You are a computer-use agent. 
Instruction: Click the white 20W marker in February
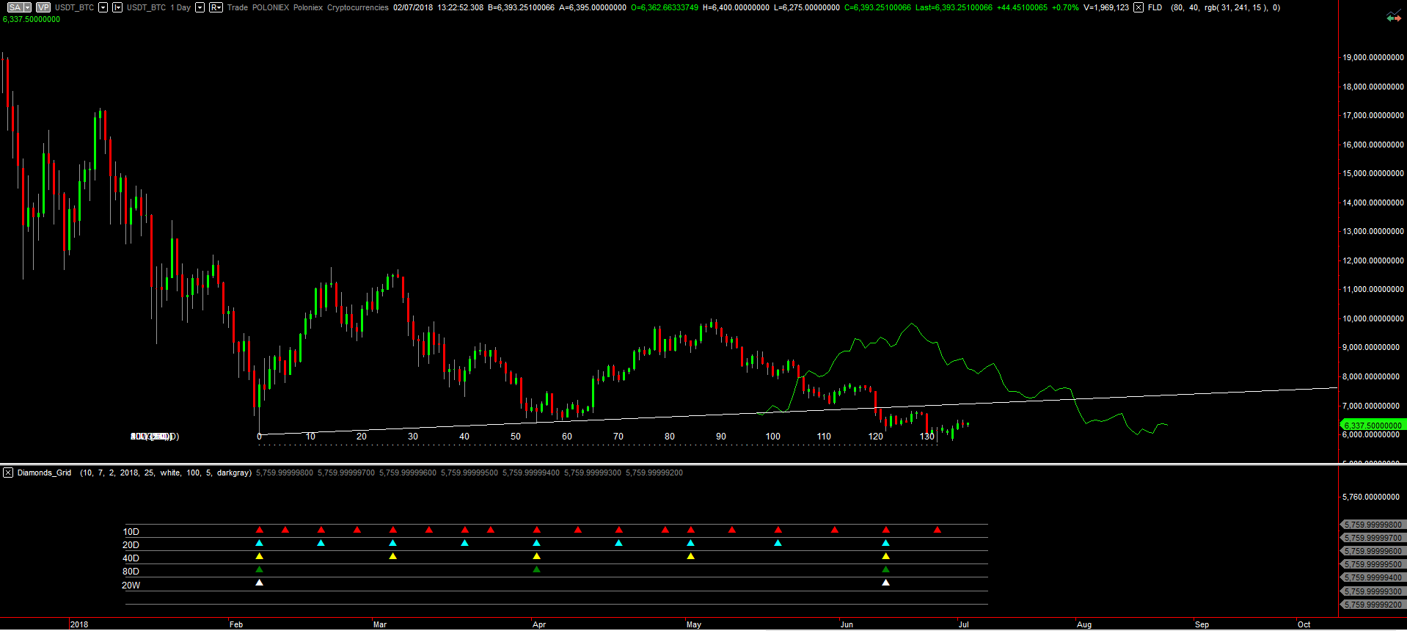(x=259, y=583)
